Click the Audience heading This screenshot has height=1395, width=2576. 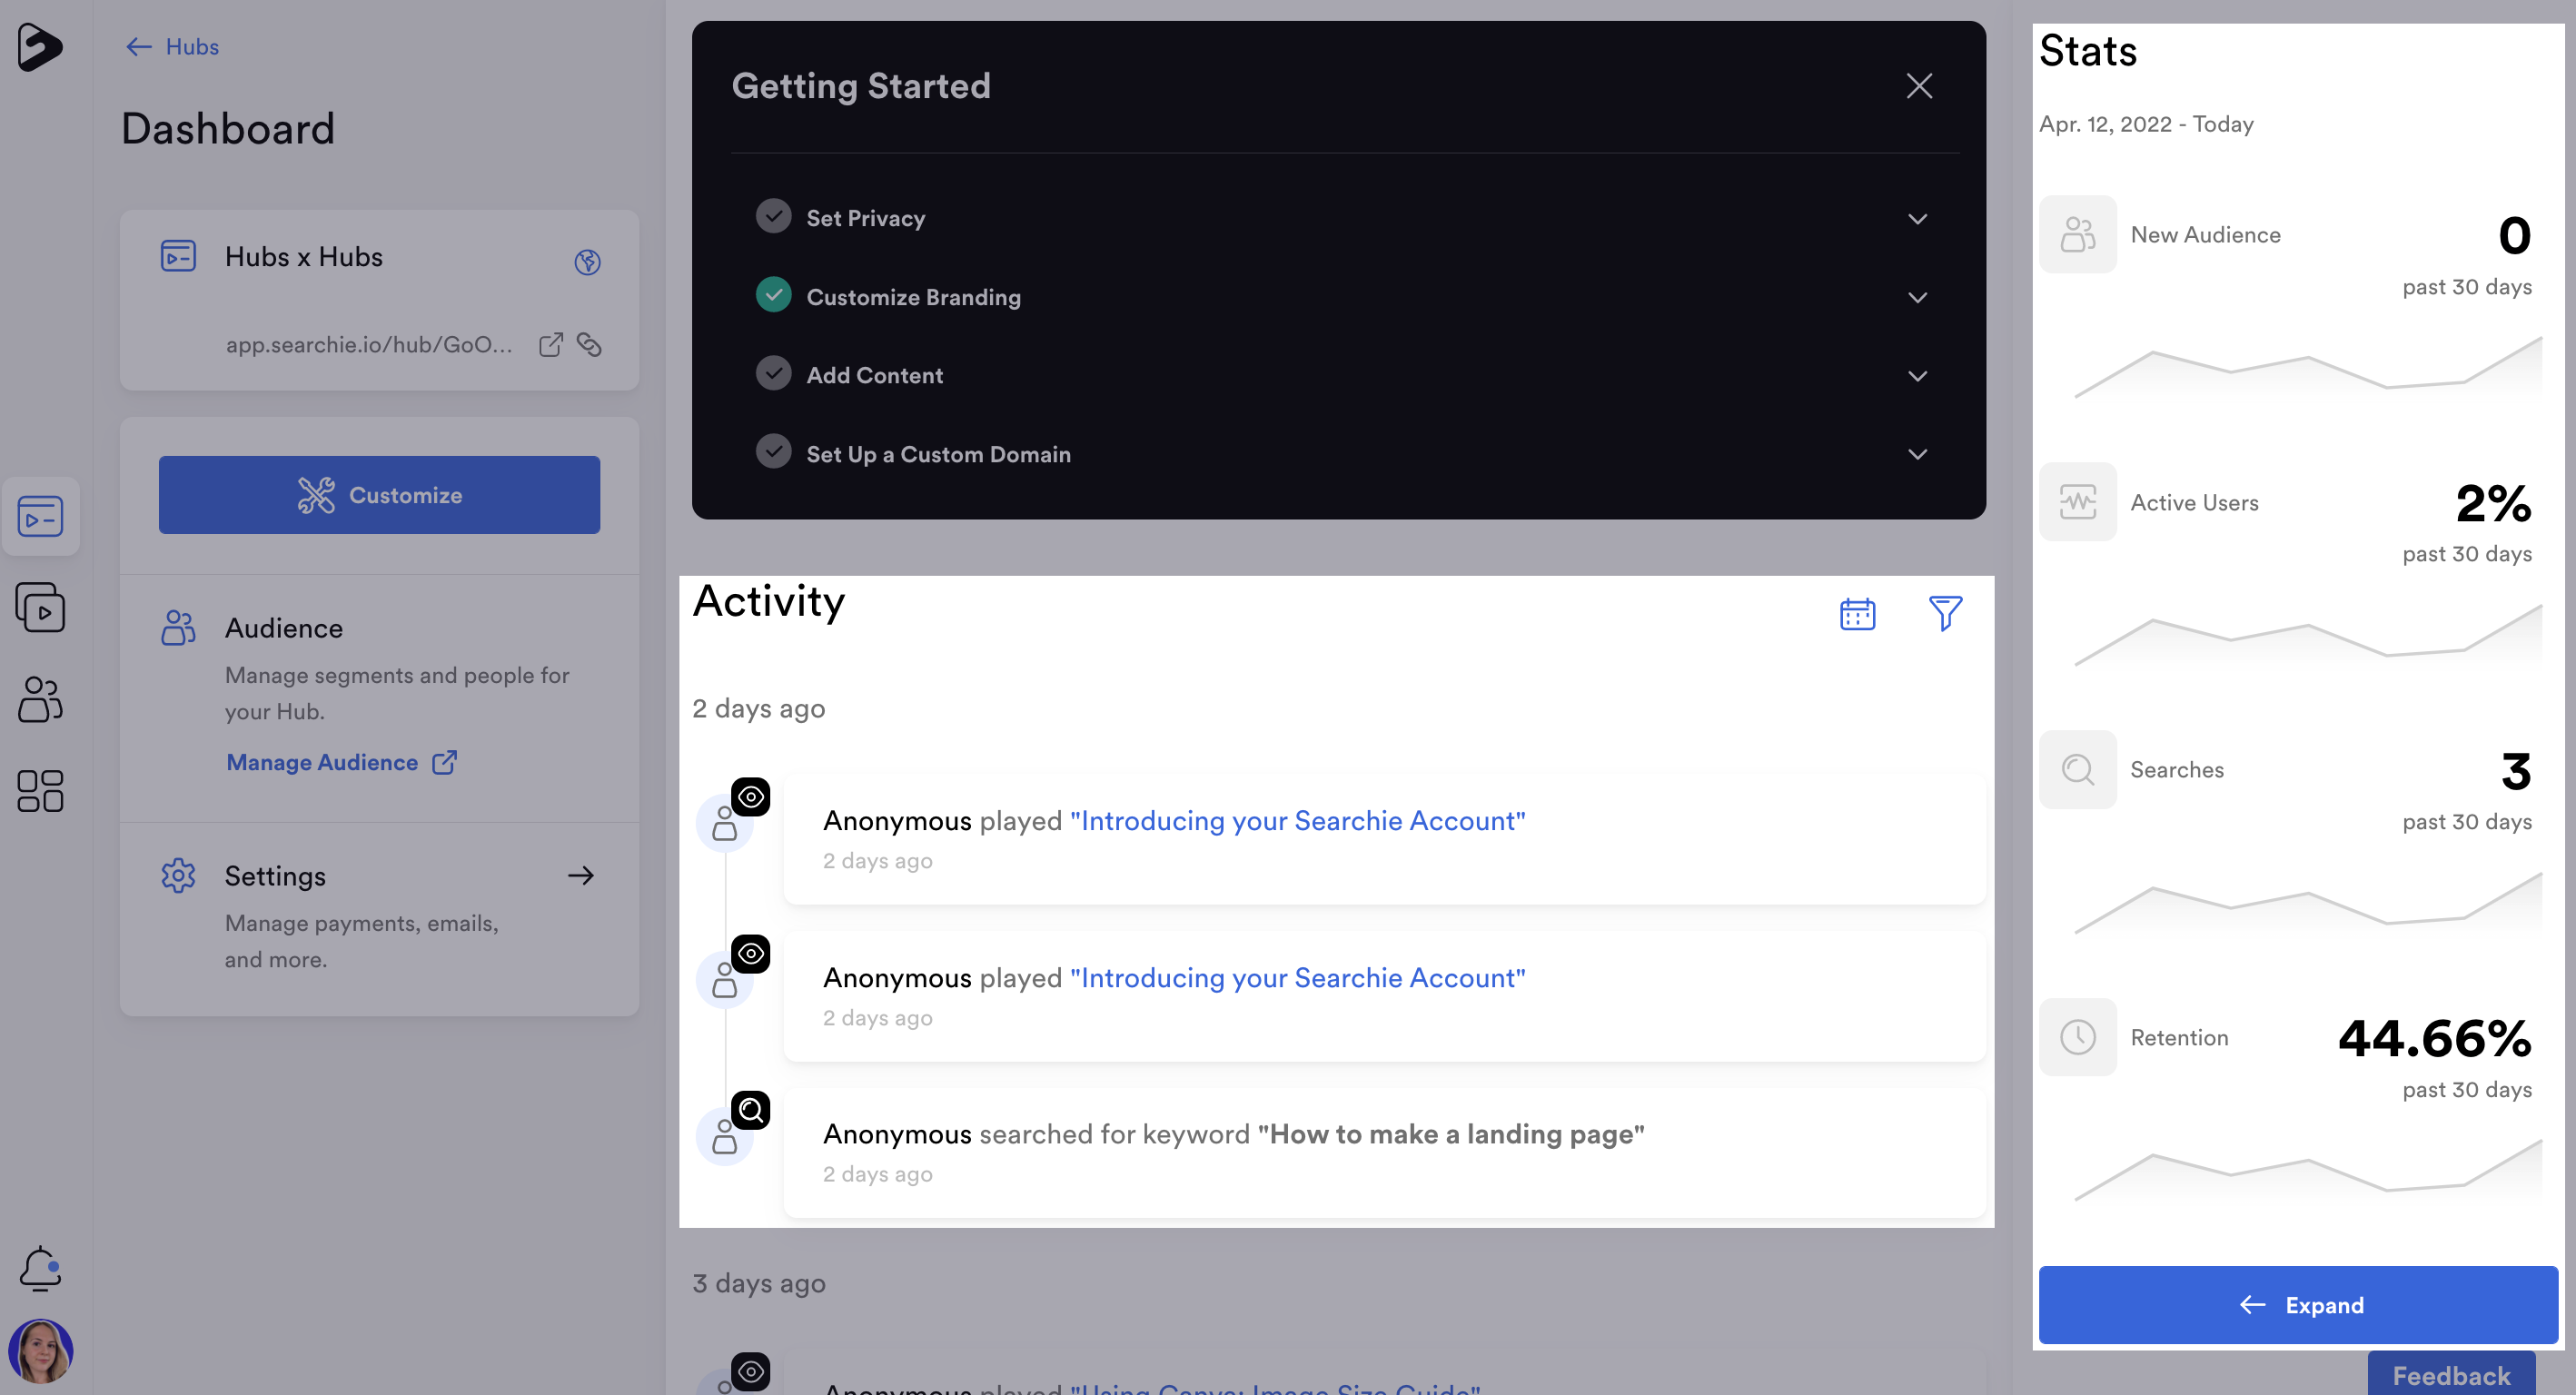click(x=284, y=629)
